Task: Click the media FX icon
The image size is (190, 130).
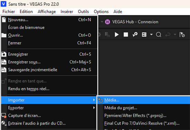Action: pyautogui.click(x=107, y=35)
